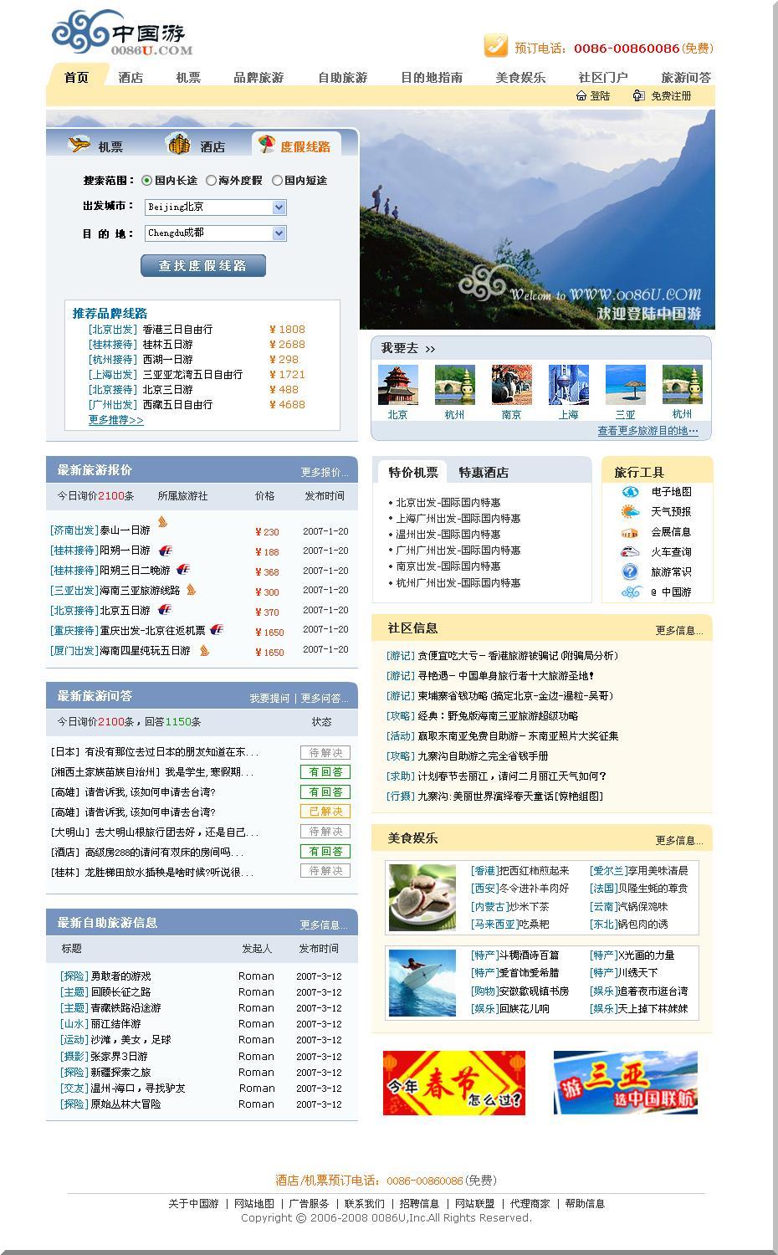Click the 电子地图 globe icon
The width and height of the screenshot is (778, 1255).
[630, 492]
